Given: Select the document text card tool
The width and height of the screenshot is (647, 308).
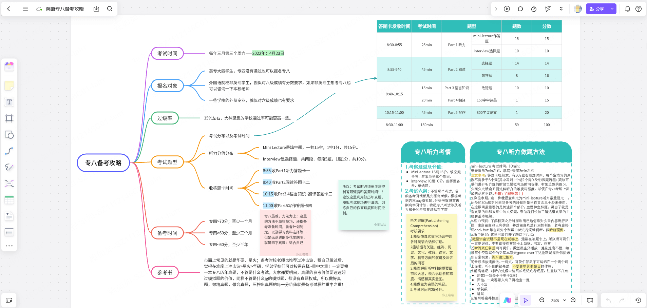Looking at the screenshot, I should 9,216.
